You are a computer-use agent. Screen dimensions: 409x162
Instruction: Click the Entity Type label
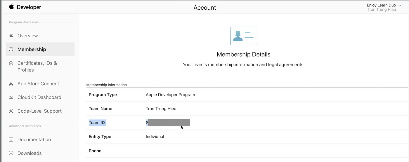point(100,137)
